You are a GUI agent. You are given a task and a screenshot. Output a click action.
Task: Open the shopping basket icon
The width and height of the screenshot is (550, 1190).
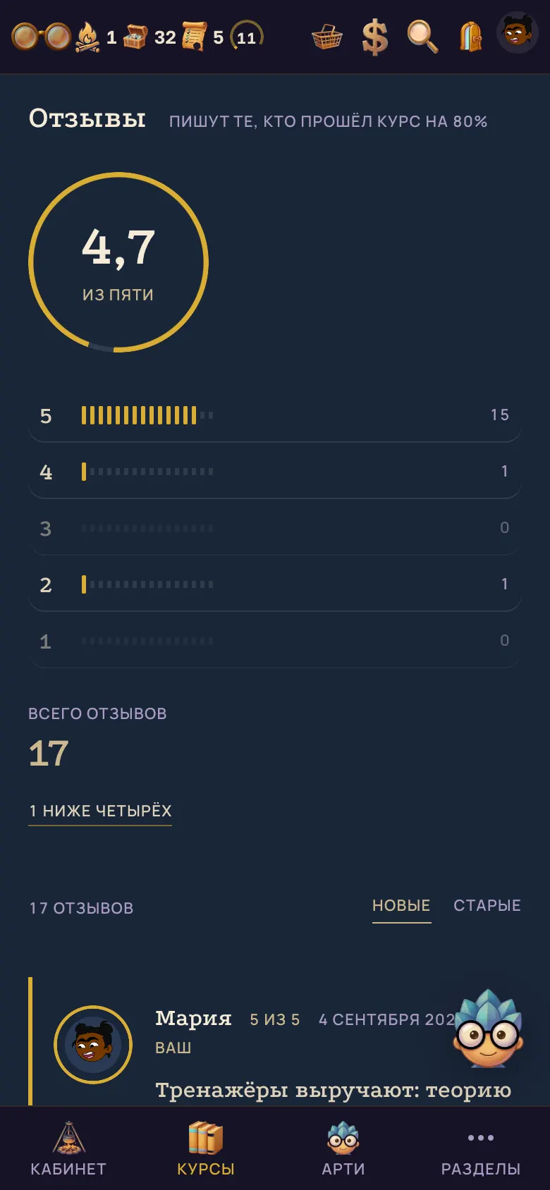coord(327,37)
